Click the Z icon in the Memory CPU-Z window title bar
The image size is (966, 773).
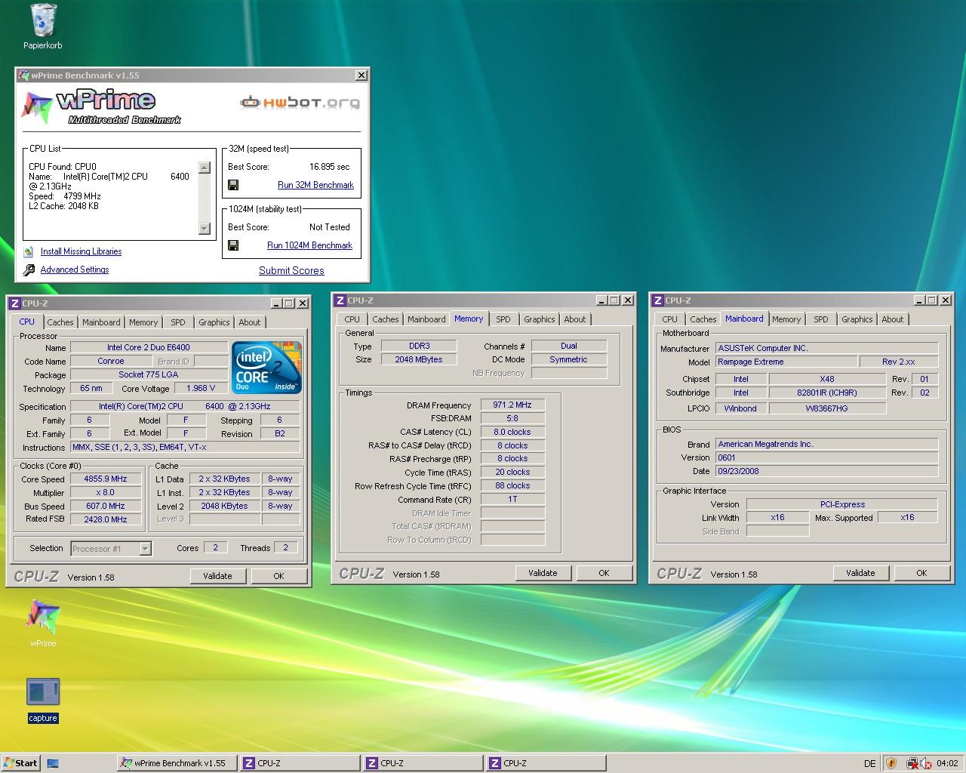[340, 300]
